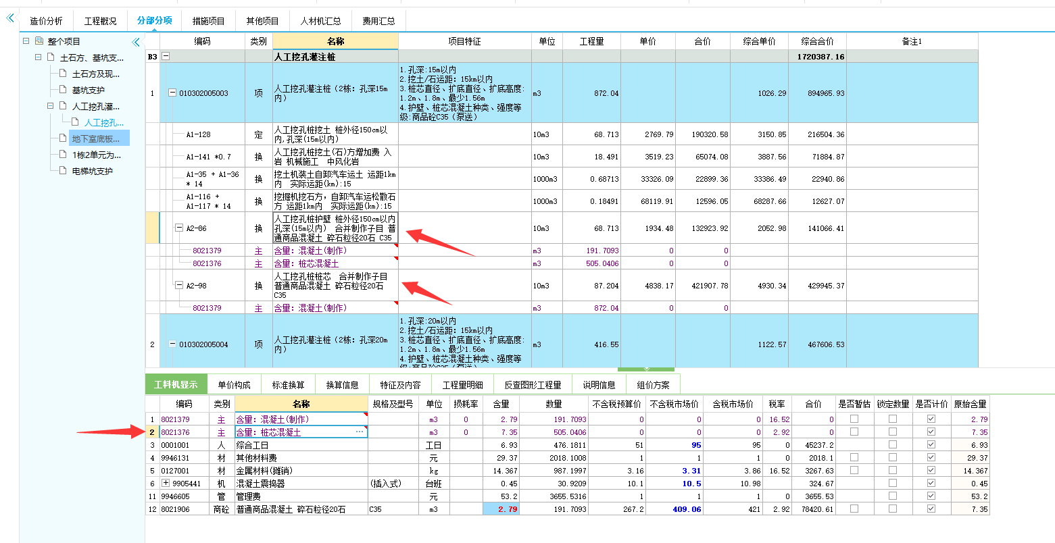Open the 特征及内容 bottom tab

pyautogui.click(x=400, y=384)
